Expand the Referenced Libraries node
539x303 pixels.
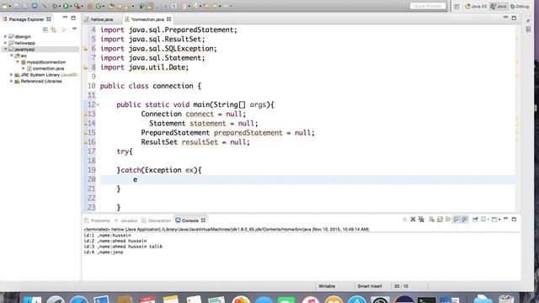[x=11, y=81]
